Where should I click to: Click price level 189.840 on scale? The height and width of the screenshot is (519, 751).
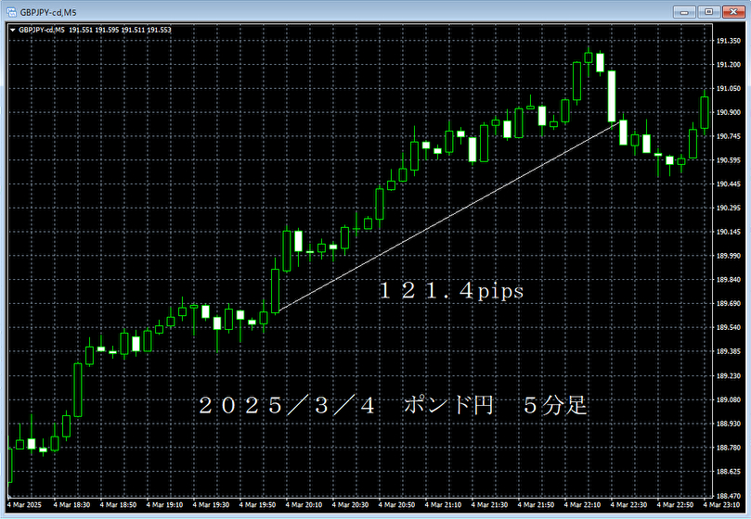click(x=729, y=280)
